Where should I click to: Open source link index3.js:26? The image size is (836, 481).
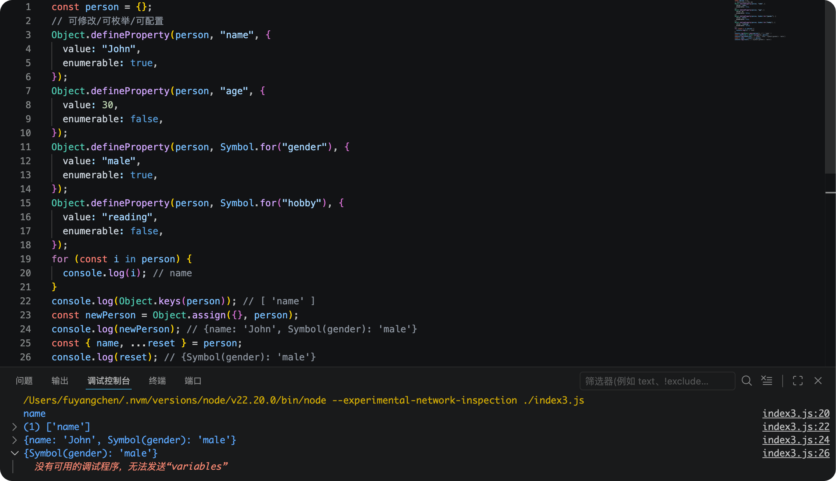796,453
